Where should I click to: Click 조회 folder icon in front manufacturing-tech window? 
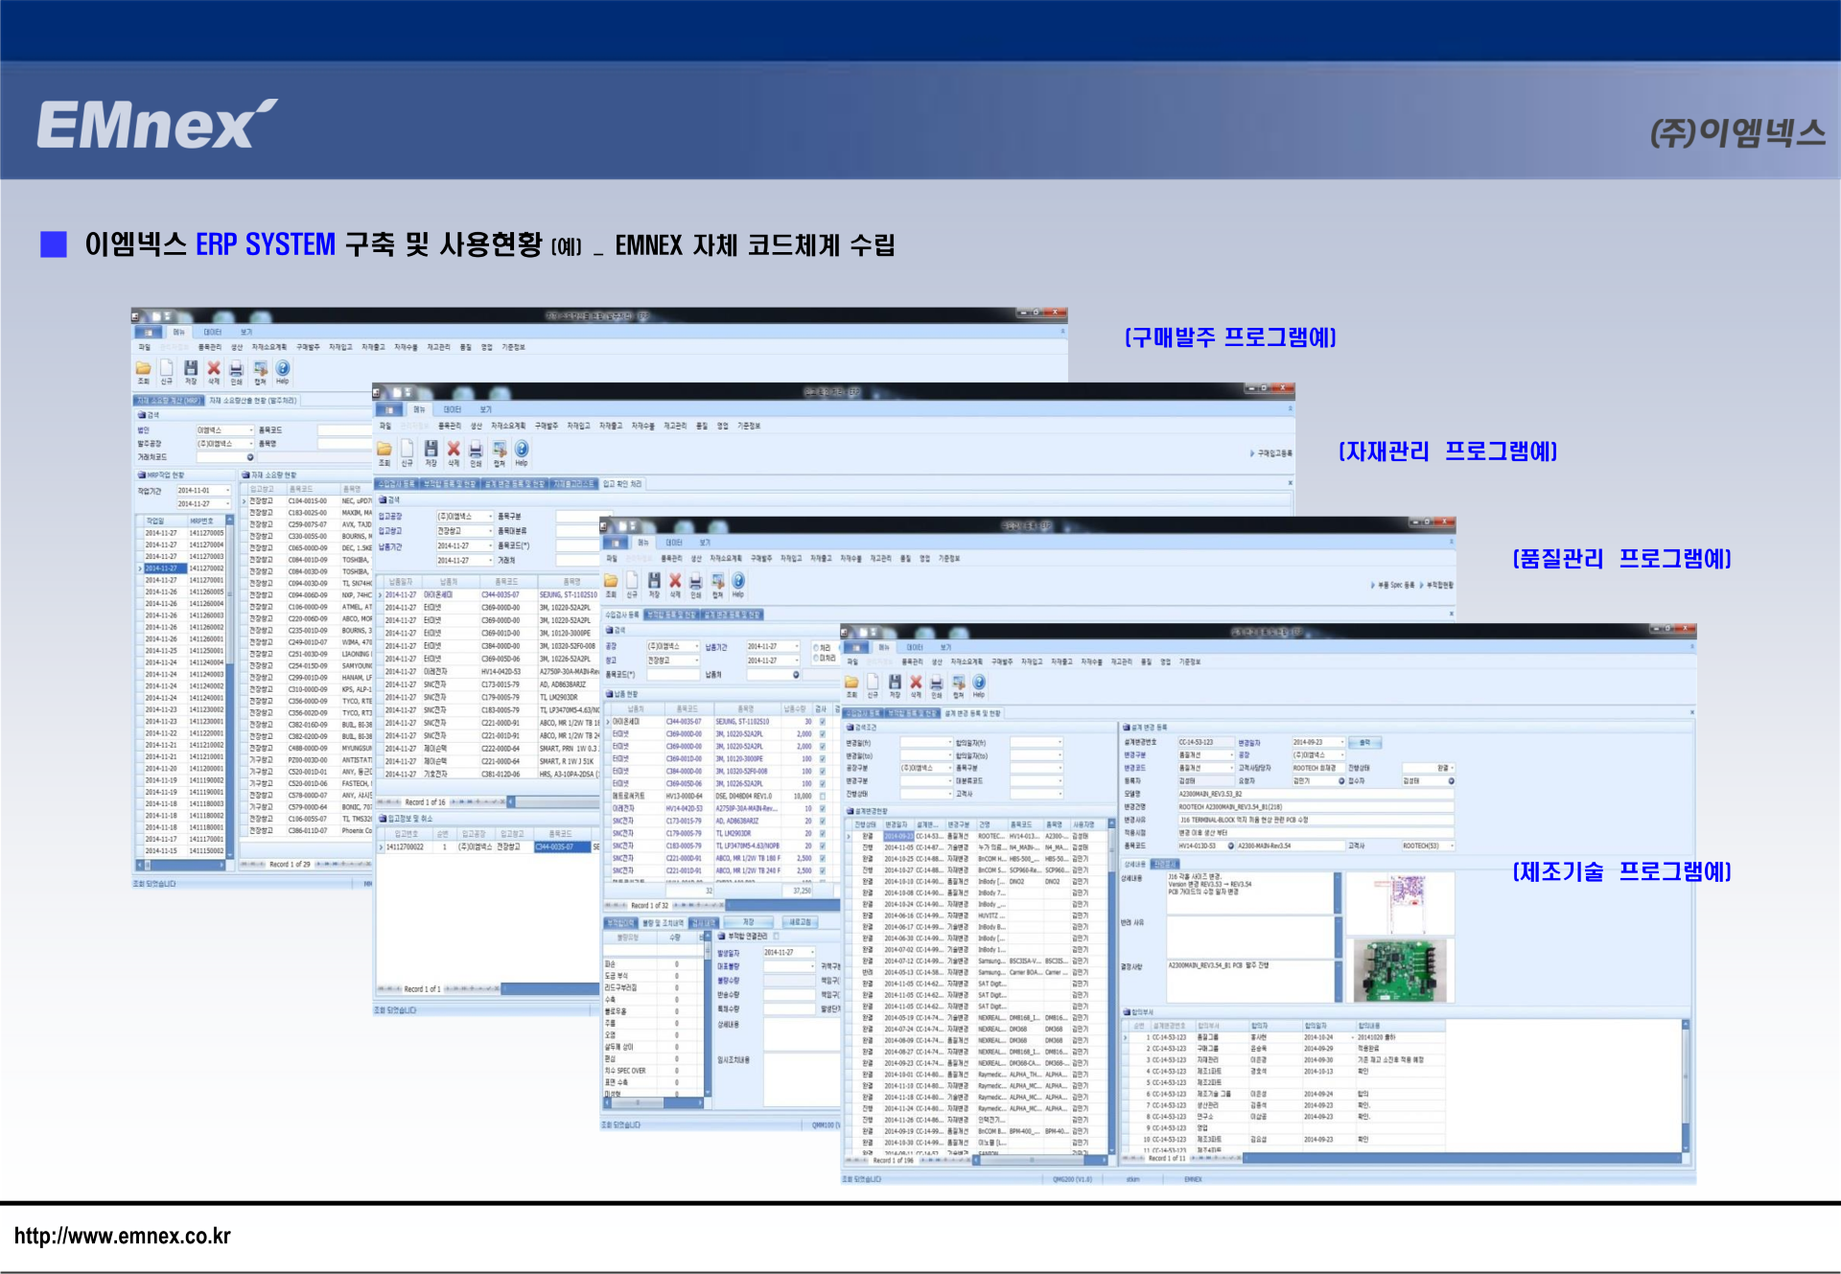[851, 682]
